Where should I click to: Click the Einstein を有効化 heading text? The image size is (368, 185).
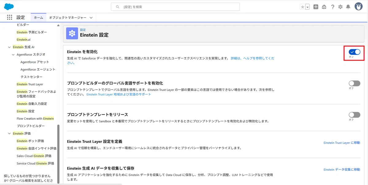(x=82, y=52)
